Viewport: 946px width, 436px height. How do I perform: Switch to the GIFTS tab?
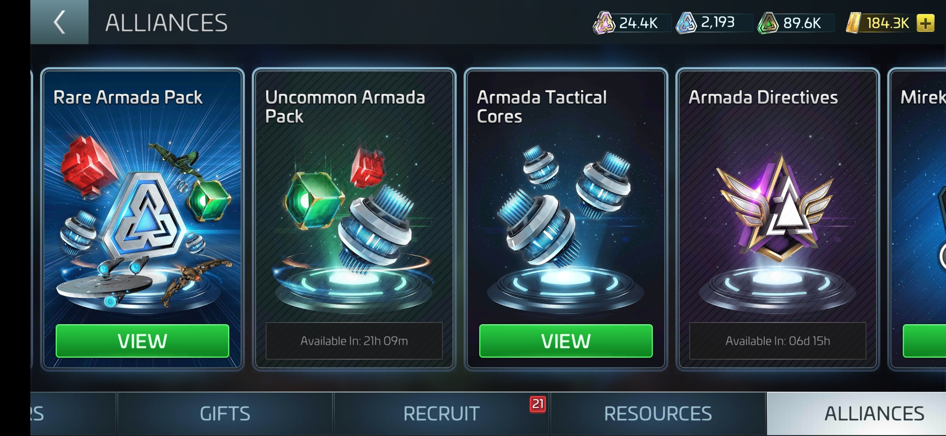(225, 414)
